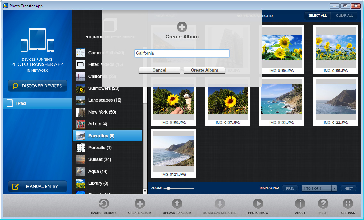The height and width of the screenshot is (220, 364).
Task: Go to the Next page of photos
Action: click(x=348, y=188)
